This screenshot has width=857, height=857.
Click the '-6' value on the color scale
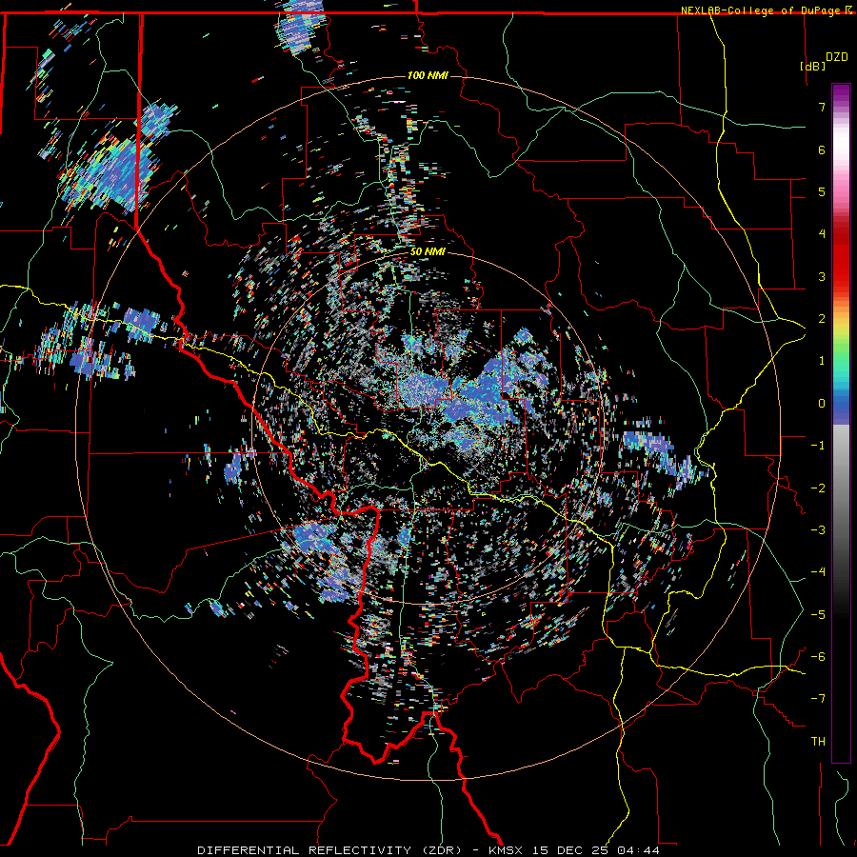818,657
